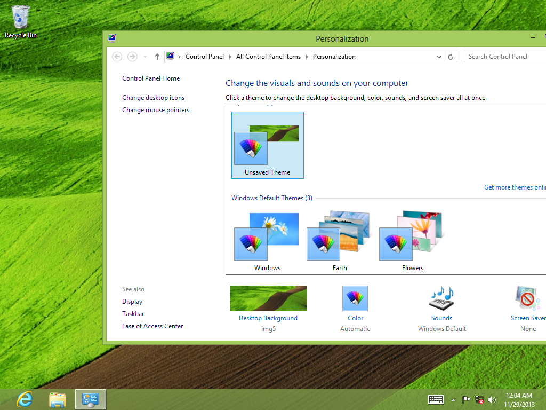Expand chevron after Control Panel breadcrumb

230,57
